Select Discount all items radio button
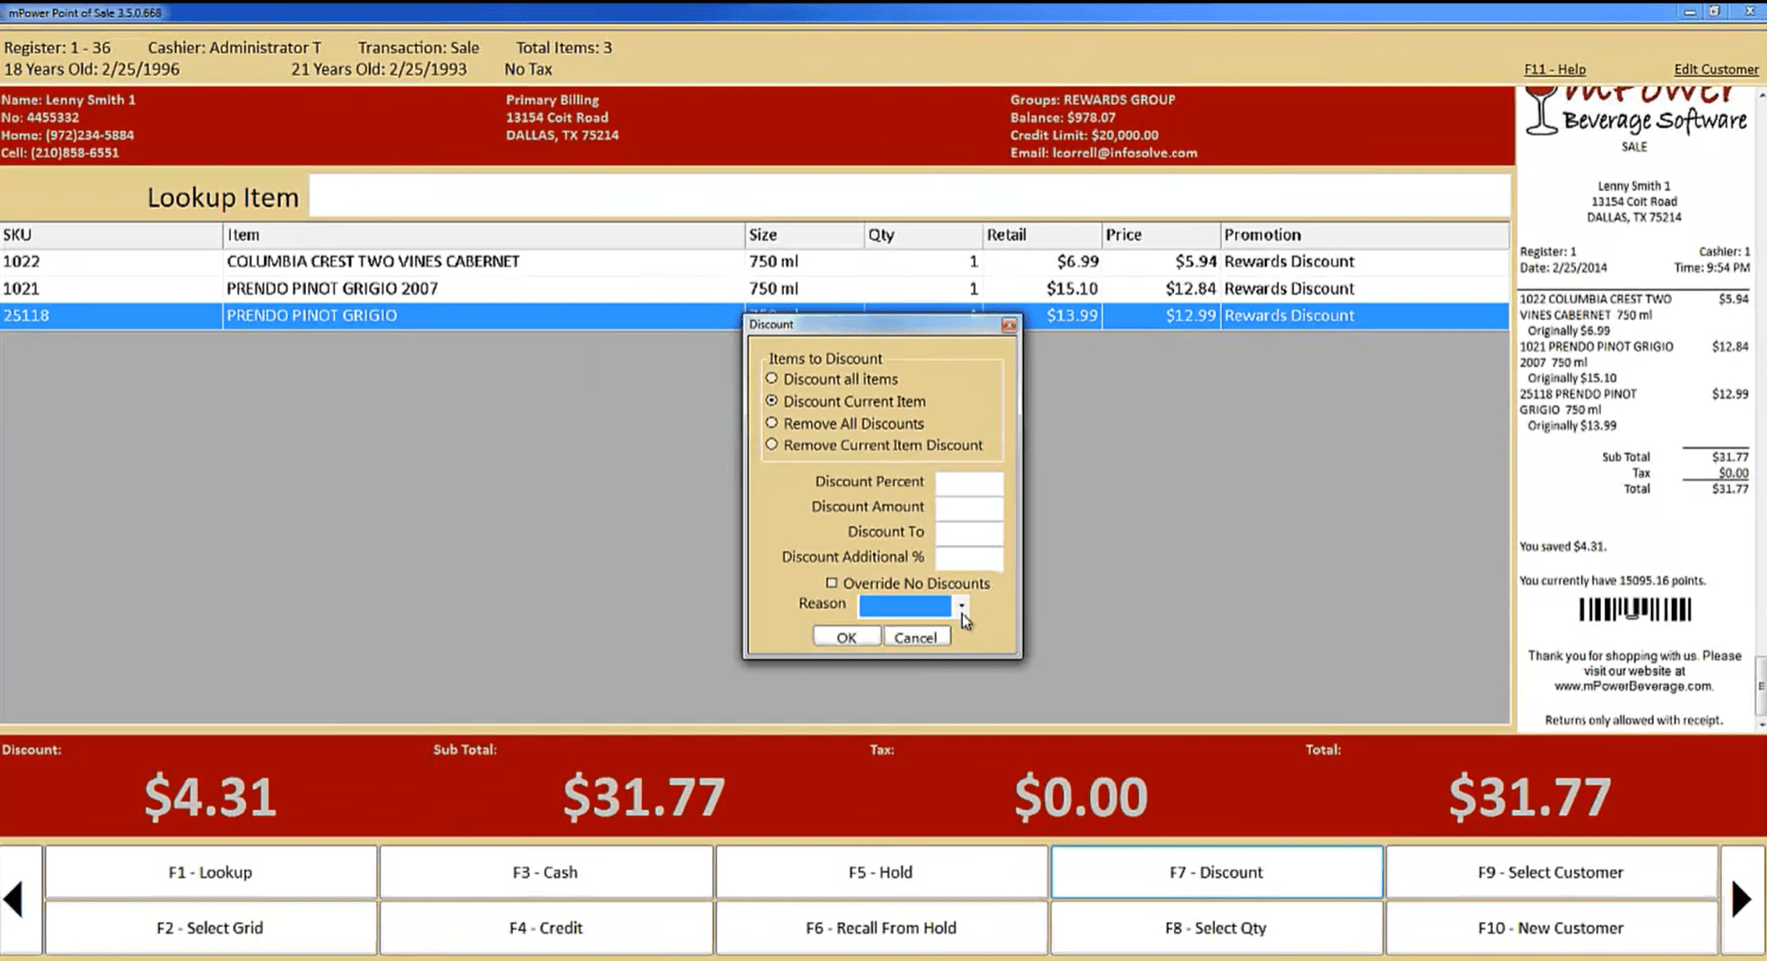The height and width of the screenshot is (961, 1767). click(771, 378)
